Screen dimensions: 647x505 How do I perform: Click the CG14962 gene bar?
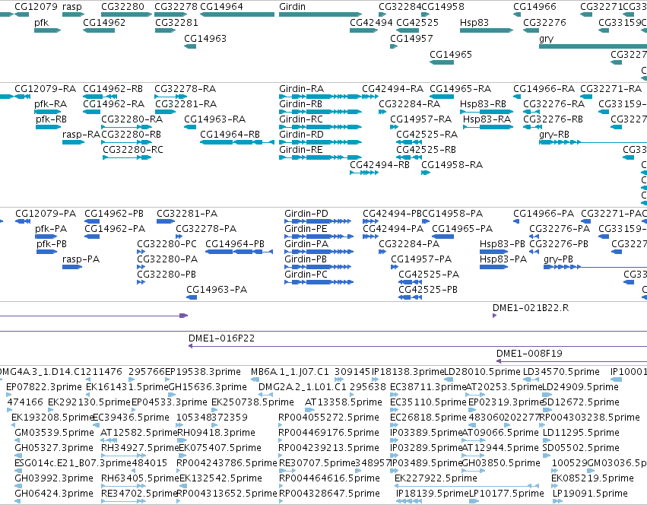pos(99,30)
